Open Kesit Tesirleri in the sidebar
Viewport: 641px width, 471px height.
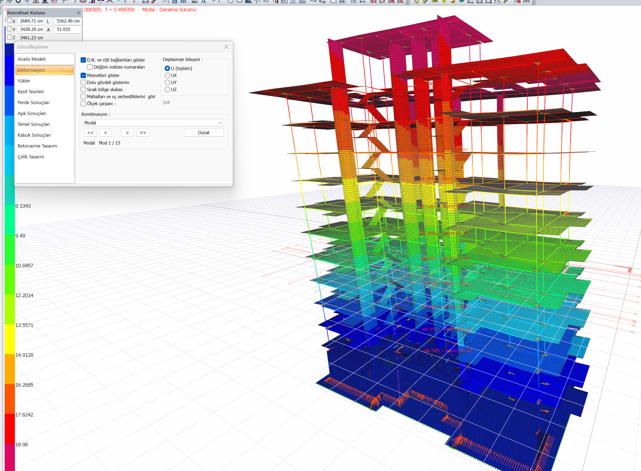[31, 92]
